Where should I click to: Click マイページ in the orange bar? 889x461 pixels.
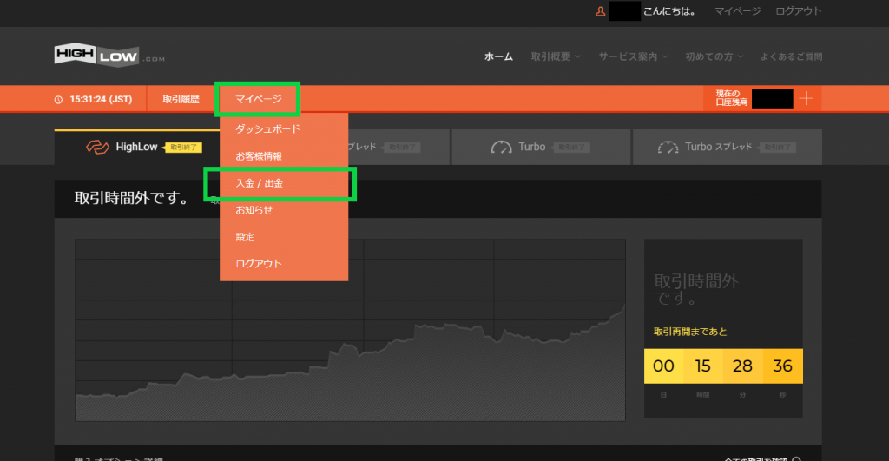click(258, 99)
